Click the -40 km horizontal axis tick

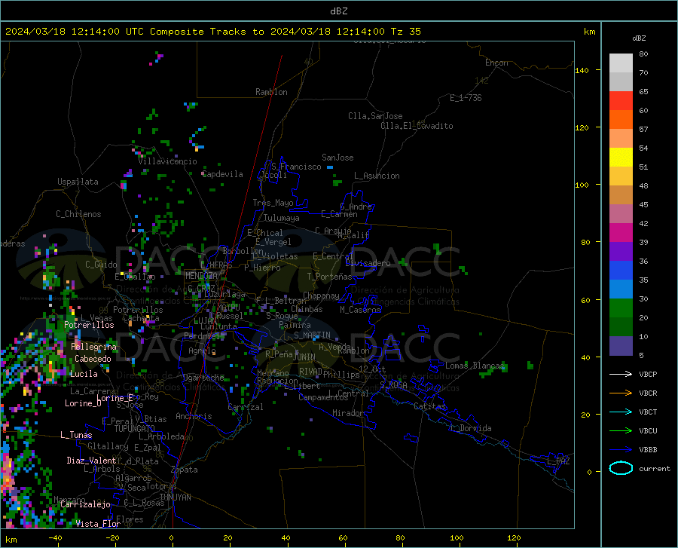[55, 537]
